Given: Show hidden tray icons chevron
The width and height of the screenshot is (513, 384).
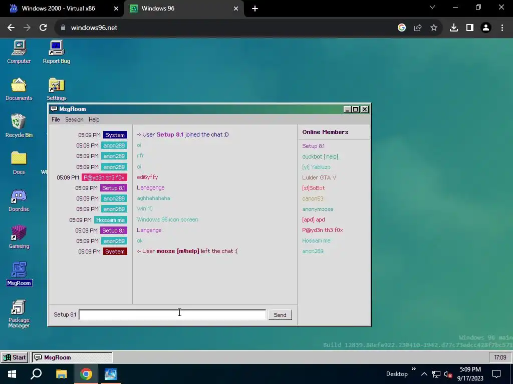Looking at the screenshot, I should [x=424, y=374].
